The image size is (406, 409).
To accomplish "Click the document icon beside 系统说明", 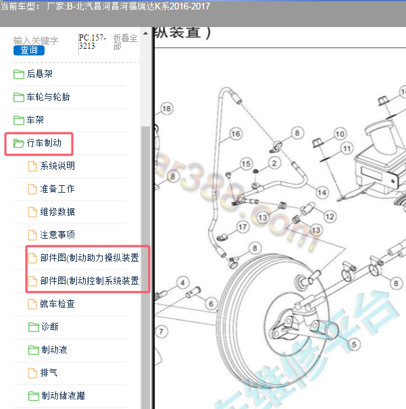I will [32, 166].
